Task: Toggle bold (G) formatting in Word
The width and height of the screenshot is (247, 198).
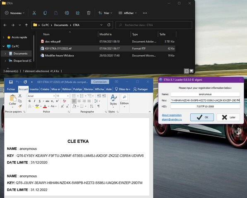Action: point(30,101)
